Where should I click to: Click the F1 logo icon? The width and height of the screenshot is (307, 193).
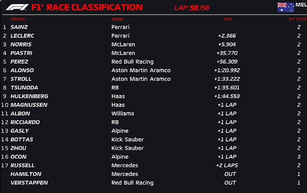tap(17, 7)
